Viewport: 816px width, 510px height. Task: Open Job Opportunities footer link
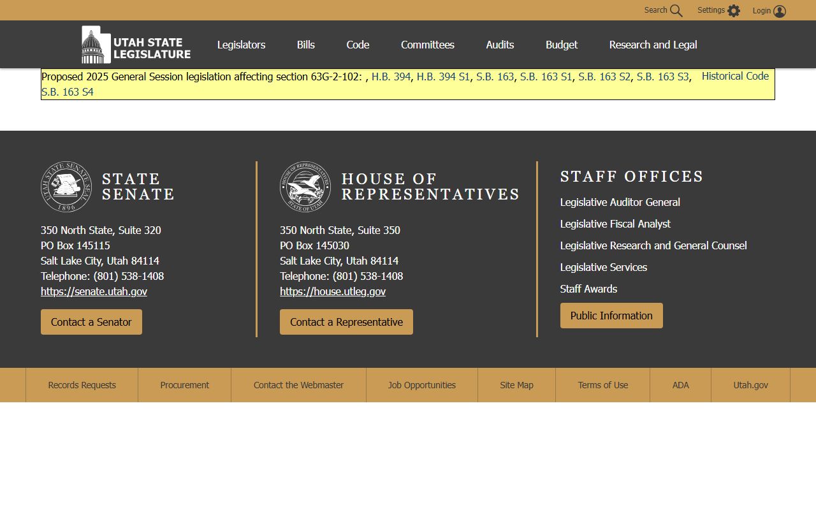coord(421,385)
